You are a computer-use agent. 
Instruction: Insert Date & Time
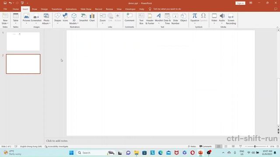[167, 19]
